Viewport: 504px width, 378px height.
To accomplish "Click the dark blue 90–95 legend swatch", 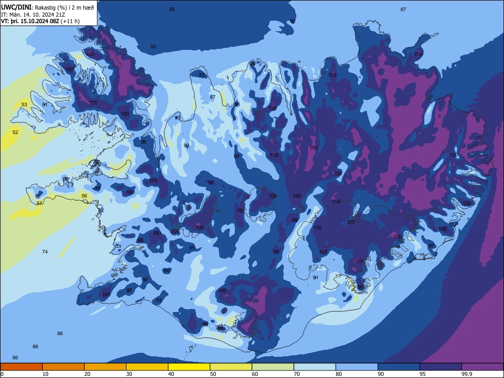I will point(399,367).
